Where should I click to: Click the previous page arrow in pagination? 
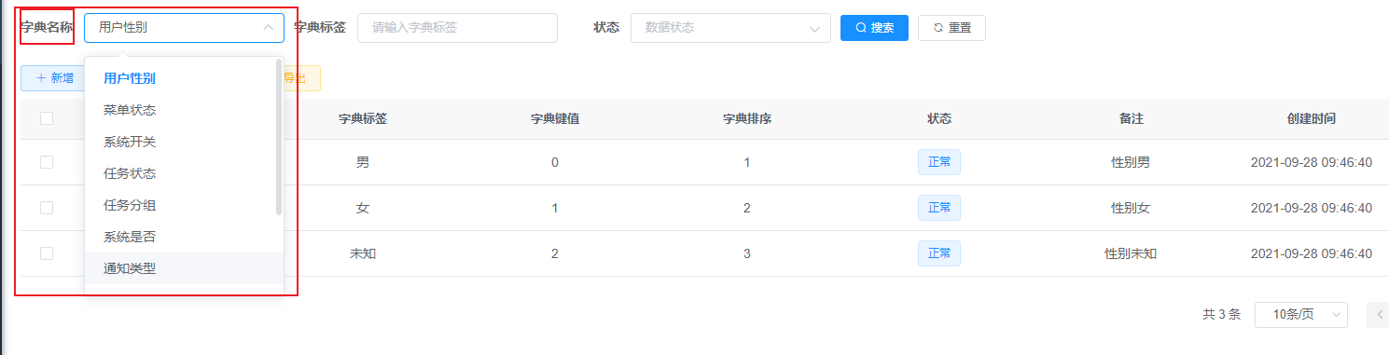[x=1379, y=315]
